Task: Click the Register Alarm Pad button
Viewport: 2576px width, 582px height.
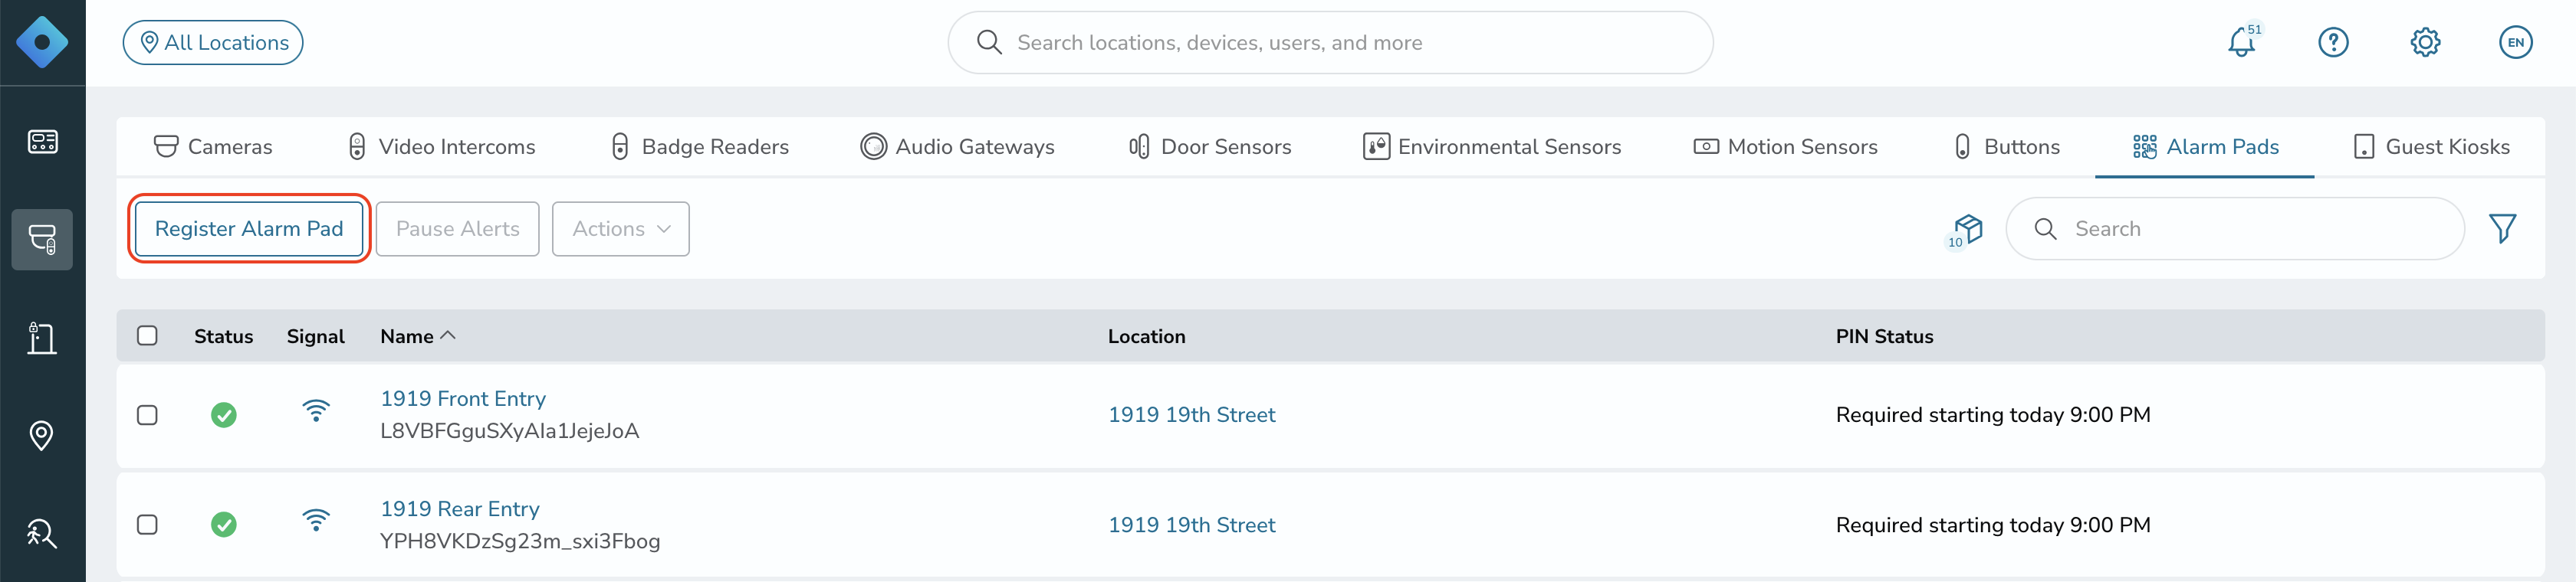Action: click(249, 229)
